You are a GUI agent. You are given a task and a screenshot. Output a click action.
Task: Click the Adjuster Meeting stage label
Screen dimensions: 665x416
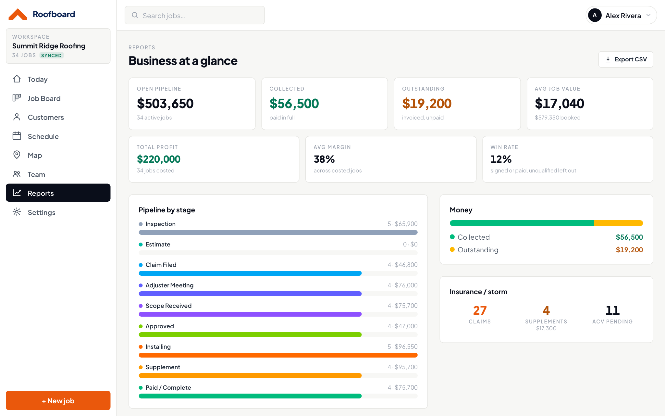pyautogui.click(x=169, y=285)
